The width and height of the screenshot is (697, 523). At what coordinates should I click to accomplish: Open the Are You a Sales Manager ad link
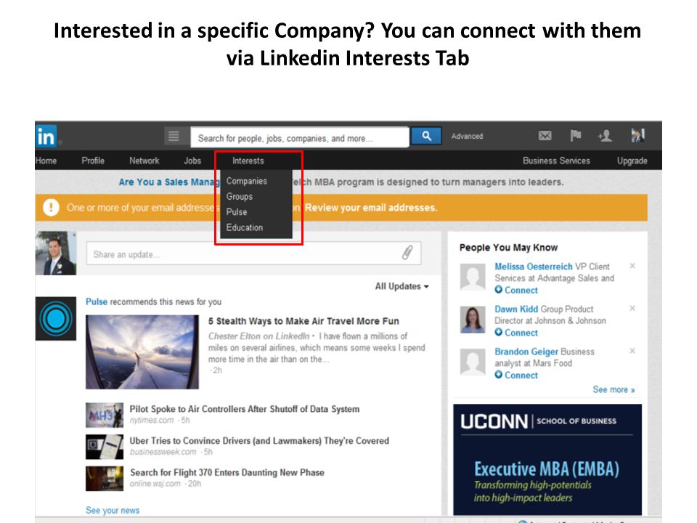tap(169, 182)
